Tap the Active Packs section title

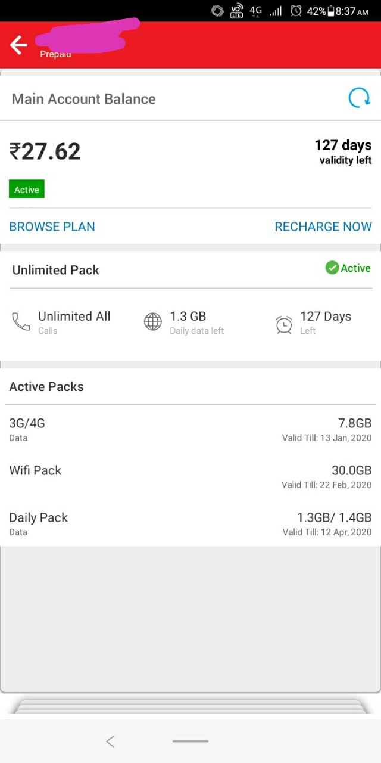click(46, 386)
